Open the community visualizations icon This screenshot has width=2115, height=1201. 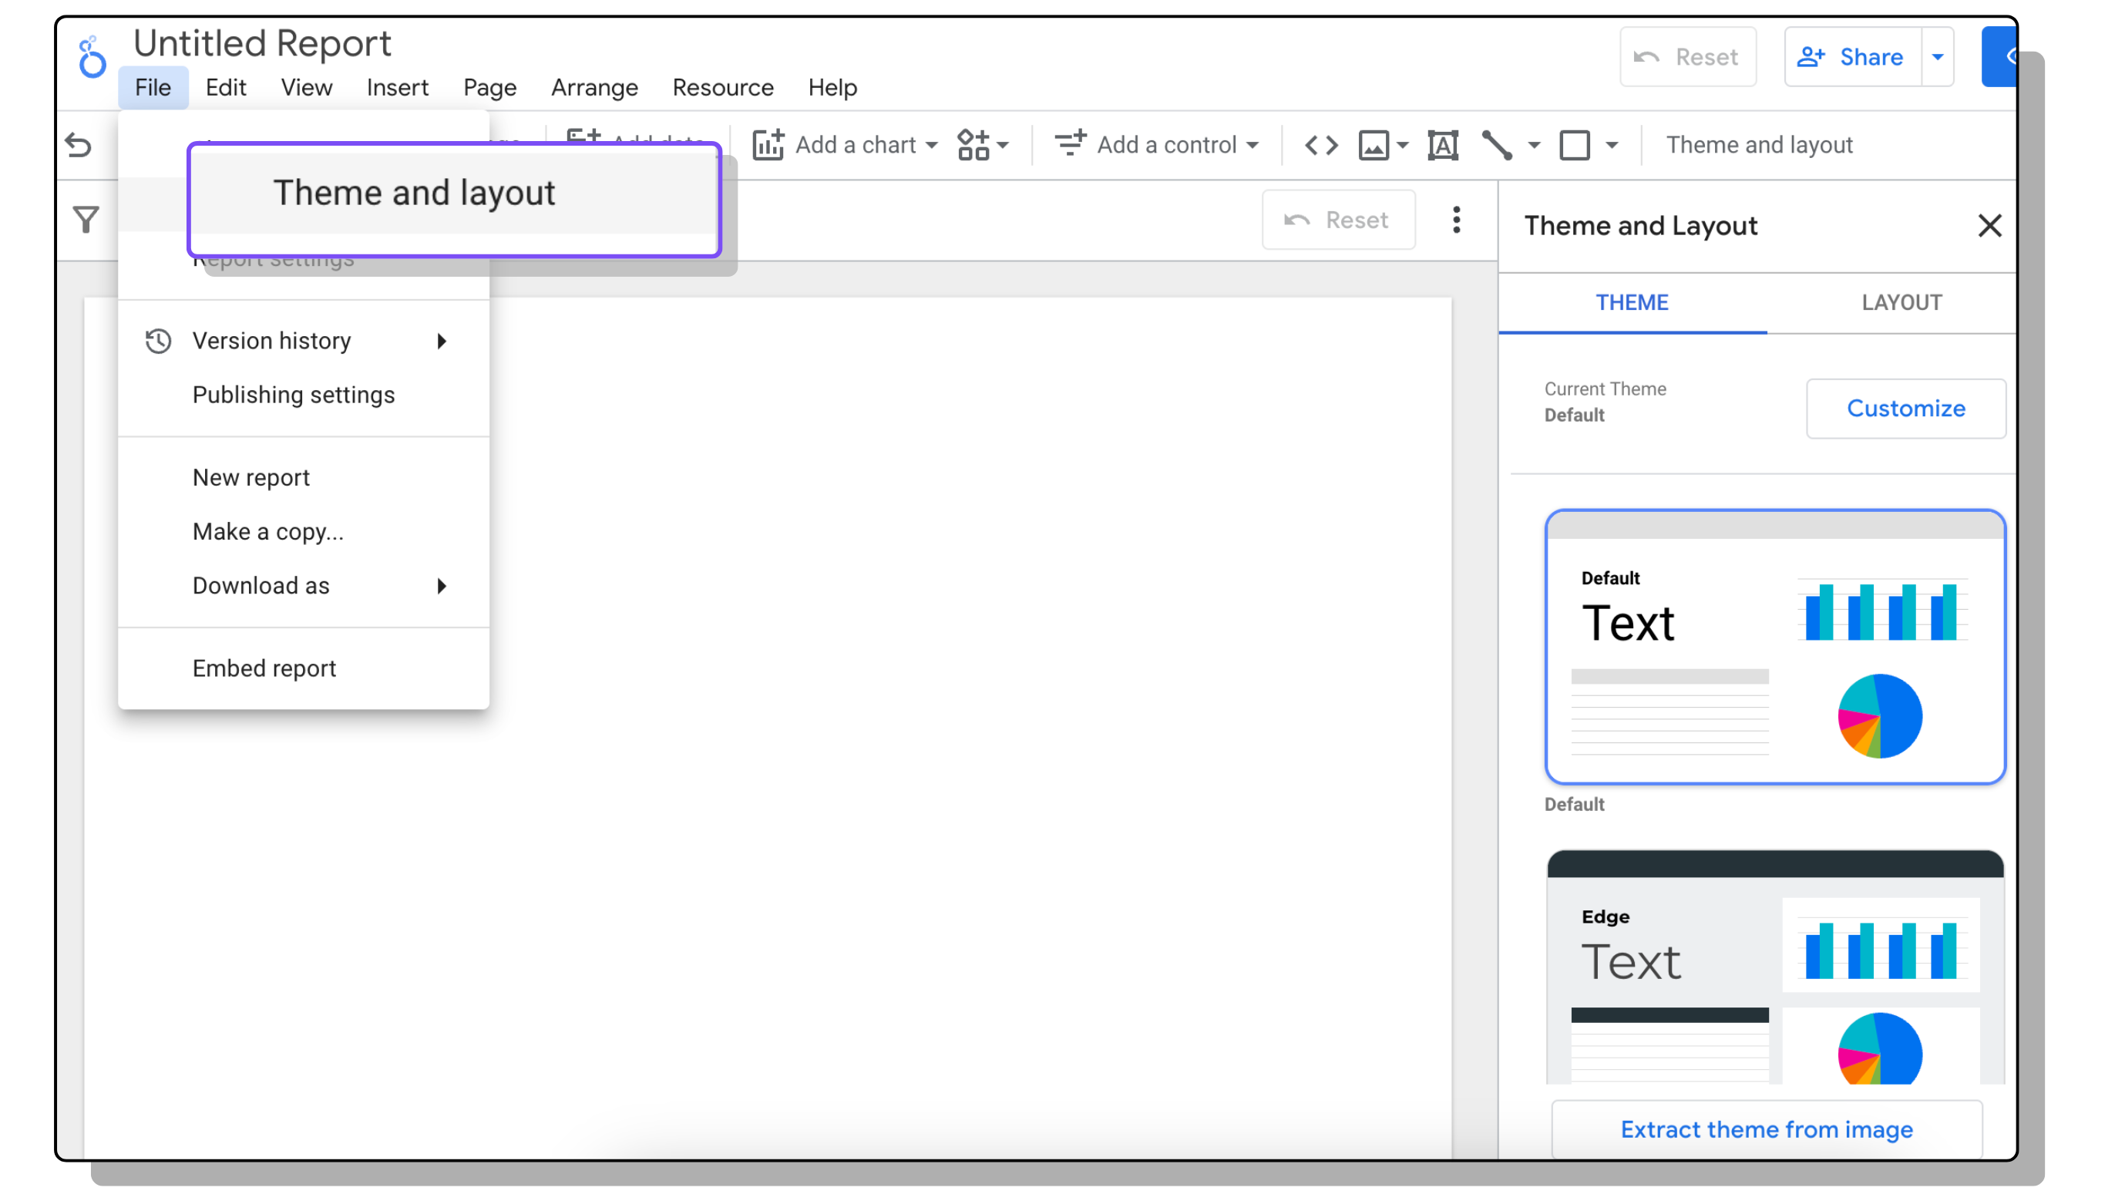[973, 145]
